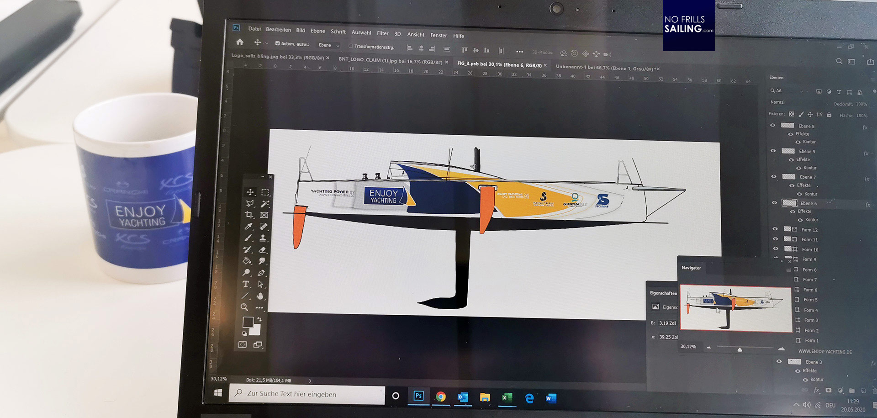Click the foreground color swatch
877x418 pixels.
coord(248,322)
